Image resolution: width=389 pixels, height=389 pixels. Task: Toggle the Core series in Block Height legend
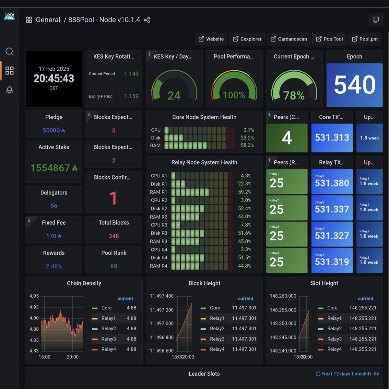(216, 308)
